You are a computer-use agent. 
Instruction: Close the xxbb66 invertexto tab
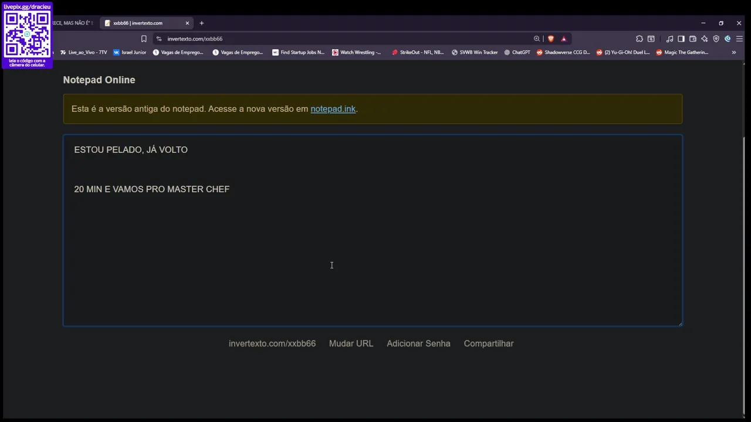click(187, 23)
